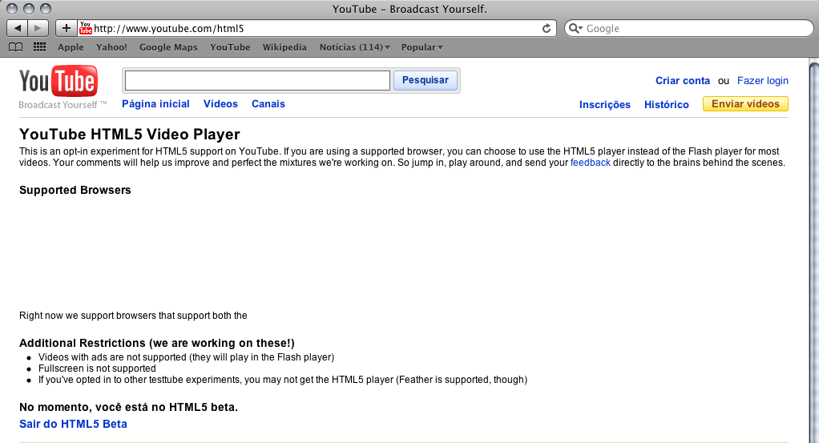This screenshot has width=819, height=443.
Task: Open the bookmarks book icon
Action: point(16,47)
